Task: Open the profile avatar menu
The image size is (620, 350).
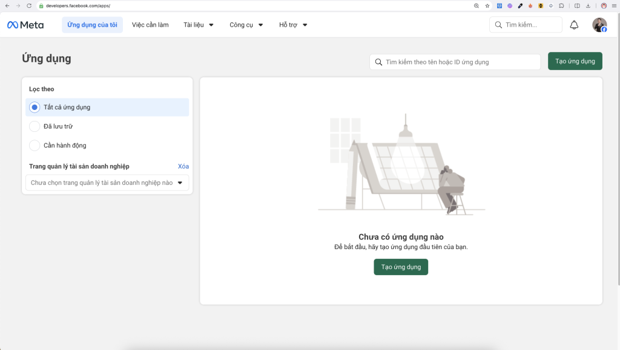Action: [599, 25]
